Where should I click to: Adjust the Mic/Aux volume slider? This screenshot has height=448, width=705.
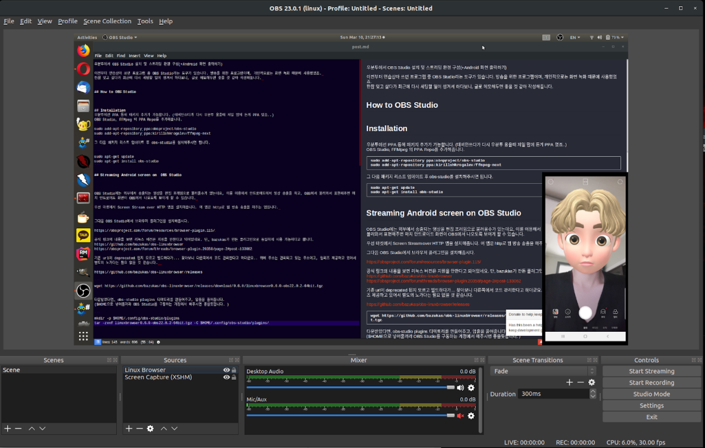(x=350, y=415)
